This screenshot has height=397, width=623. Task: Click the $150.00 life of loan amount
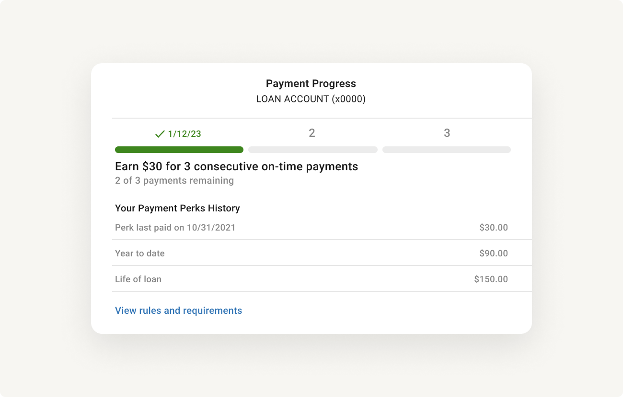(491, 279)
